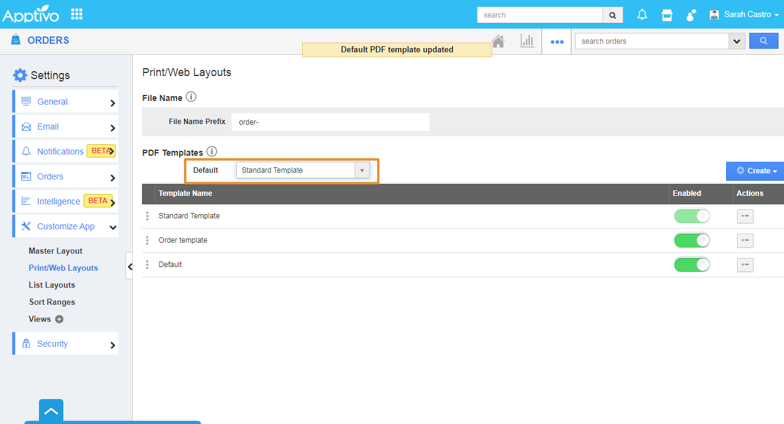
Task: Turn off the Default template toggle
Action: tap(691, 265)
